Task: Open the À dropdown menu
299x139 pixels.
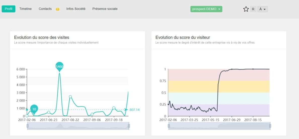Action: click(x=262, y=9)
